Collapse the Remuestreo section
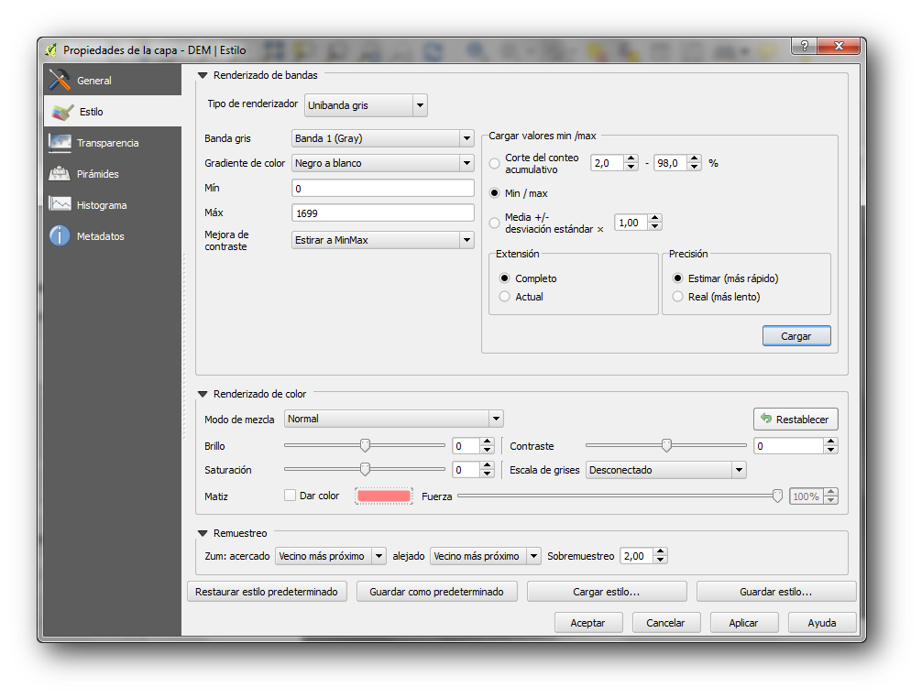922x698 pixels. click(203, 533)
